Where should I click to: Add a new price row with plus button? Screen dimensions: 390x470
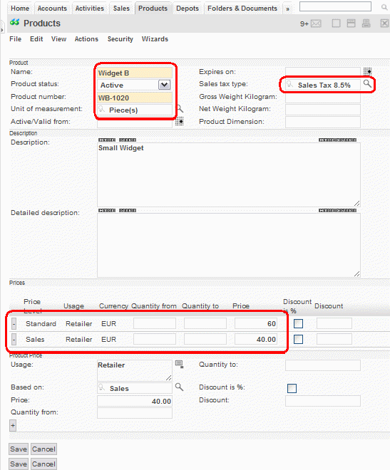point(13,426)
